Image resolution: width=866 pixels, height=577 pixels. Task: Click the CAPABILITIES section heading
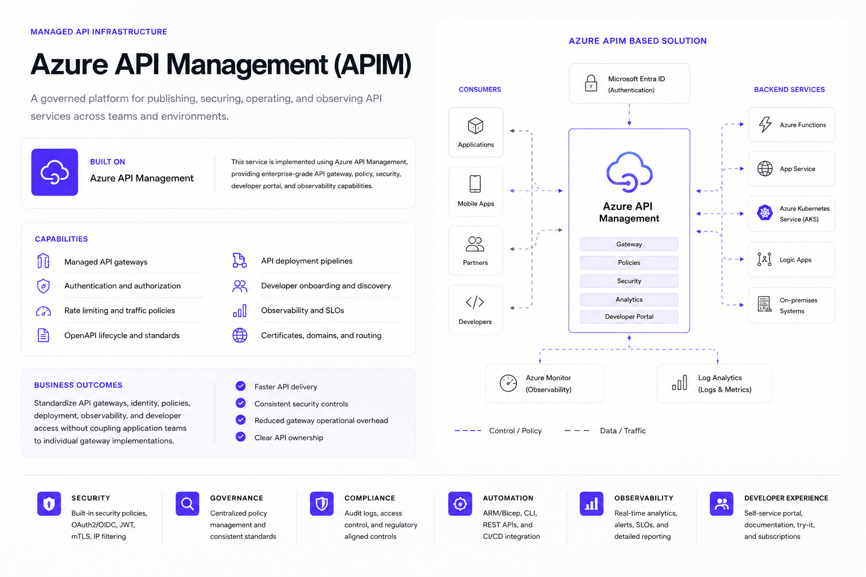click(x=61, y=239)
